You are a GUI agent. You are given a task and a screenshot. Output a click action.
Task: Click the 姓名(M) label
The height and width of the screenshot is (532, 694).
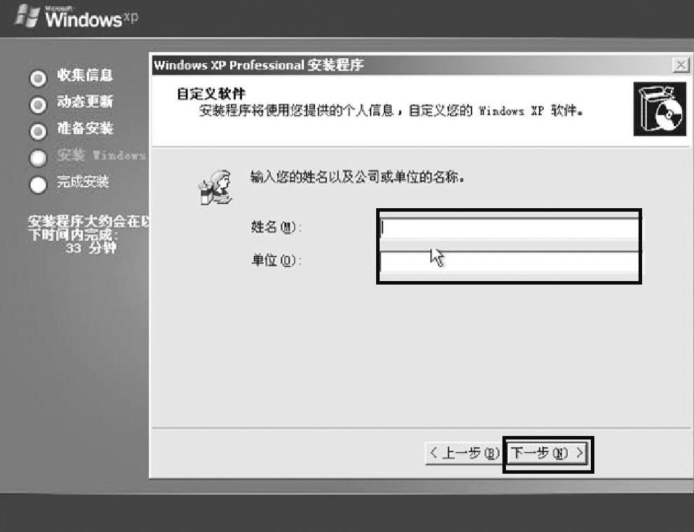pos(276,227)
